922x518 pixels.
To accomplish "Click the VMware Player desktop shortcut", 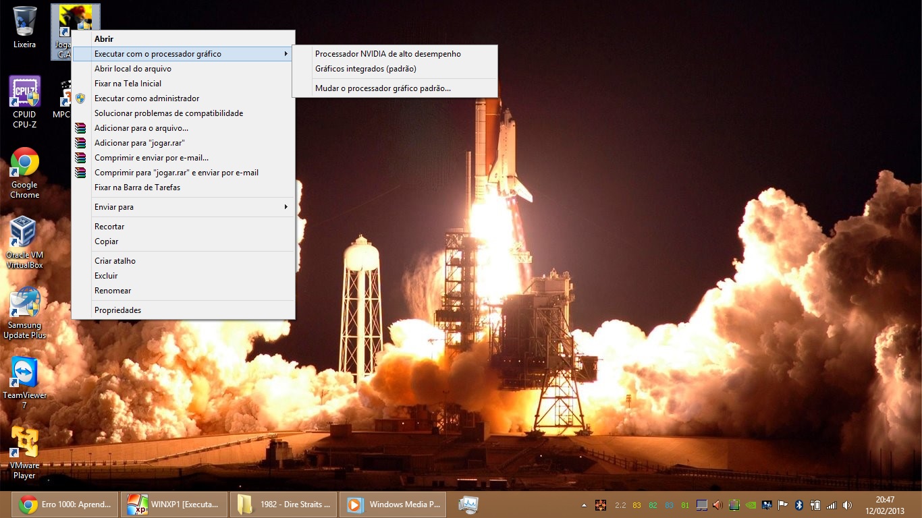I will point(24,443).
